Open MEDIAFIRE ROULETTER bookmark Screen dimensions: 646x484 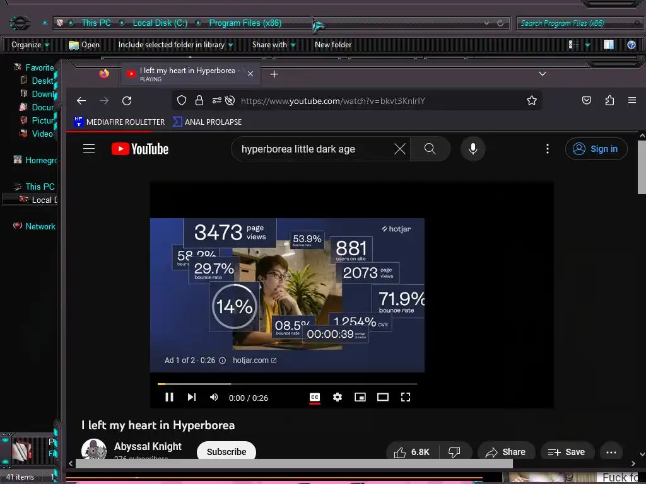119,122
